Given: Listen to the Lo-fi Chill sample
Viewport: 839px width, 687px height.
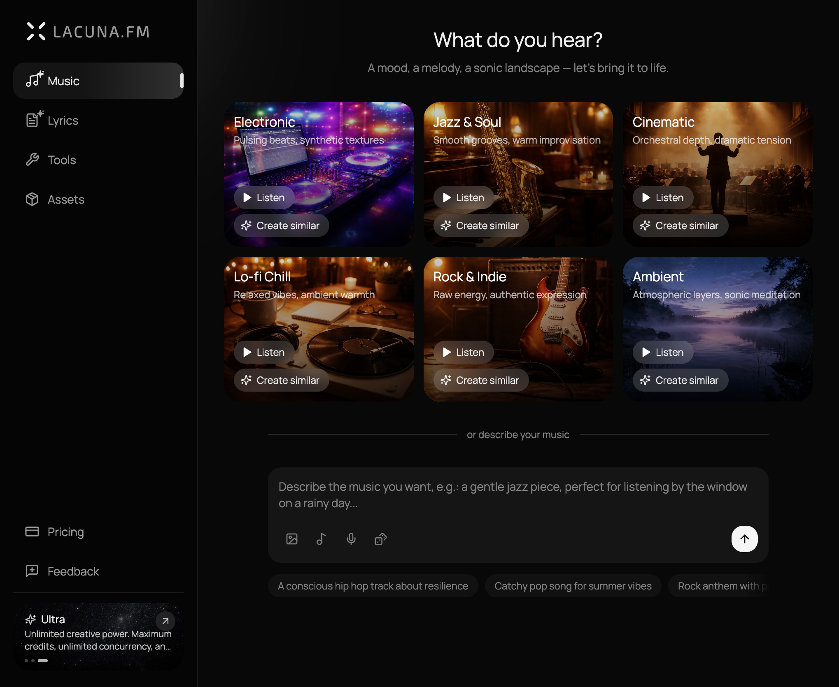Looking at the screenshot, I should pos(264,352).
